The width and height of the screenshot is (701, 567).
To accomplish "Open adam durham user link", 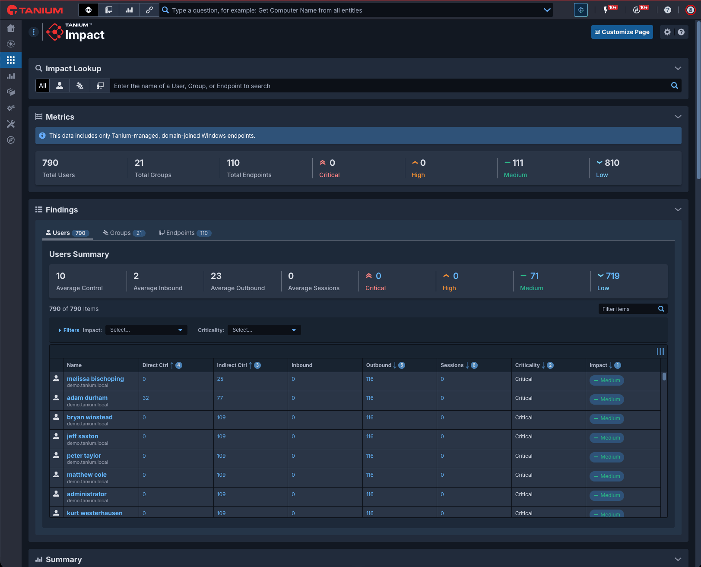I will pyautogui.click(x=87, y=398).
